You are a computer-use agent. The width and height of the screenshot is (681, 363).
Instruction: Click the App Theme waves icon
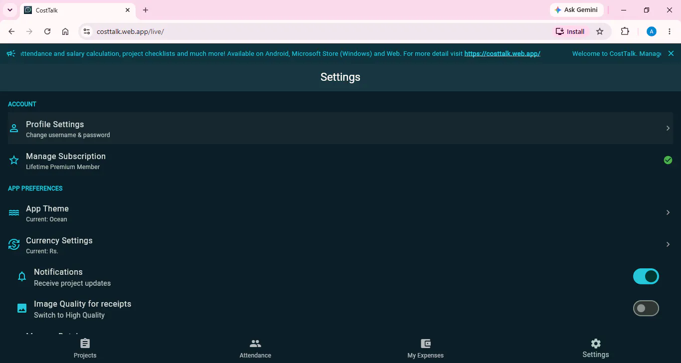(x=14, y=213)
